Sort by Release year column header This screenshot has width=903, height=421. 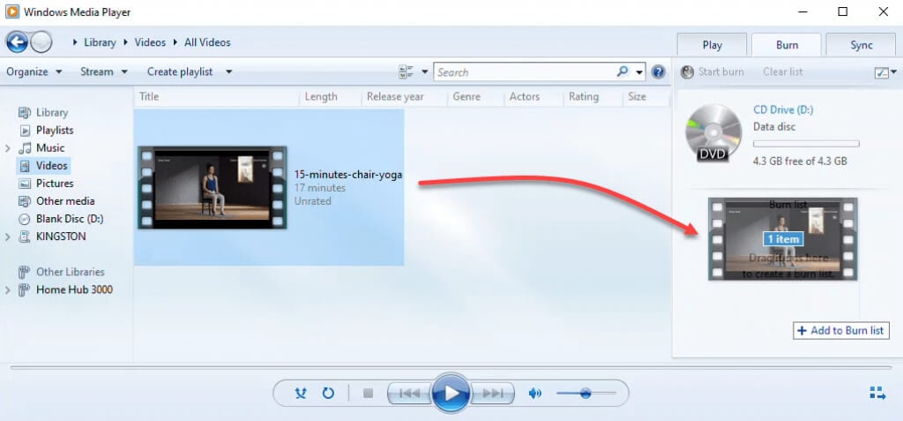click(395, 97)
